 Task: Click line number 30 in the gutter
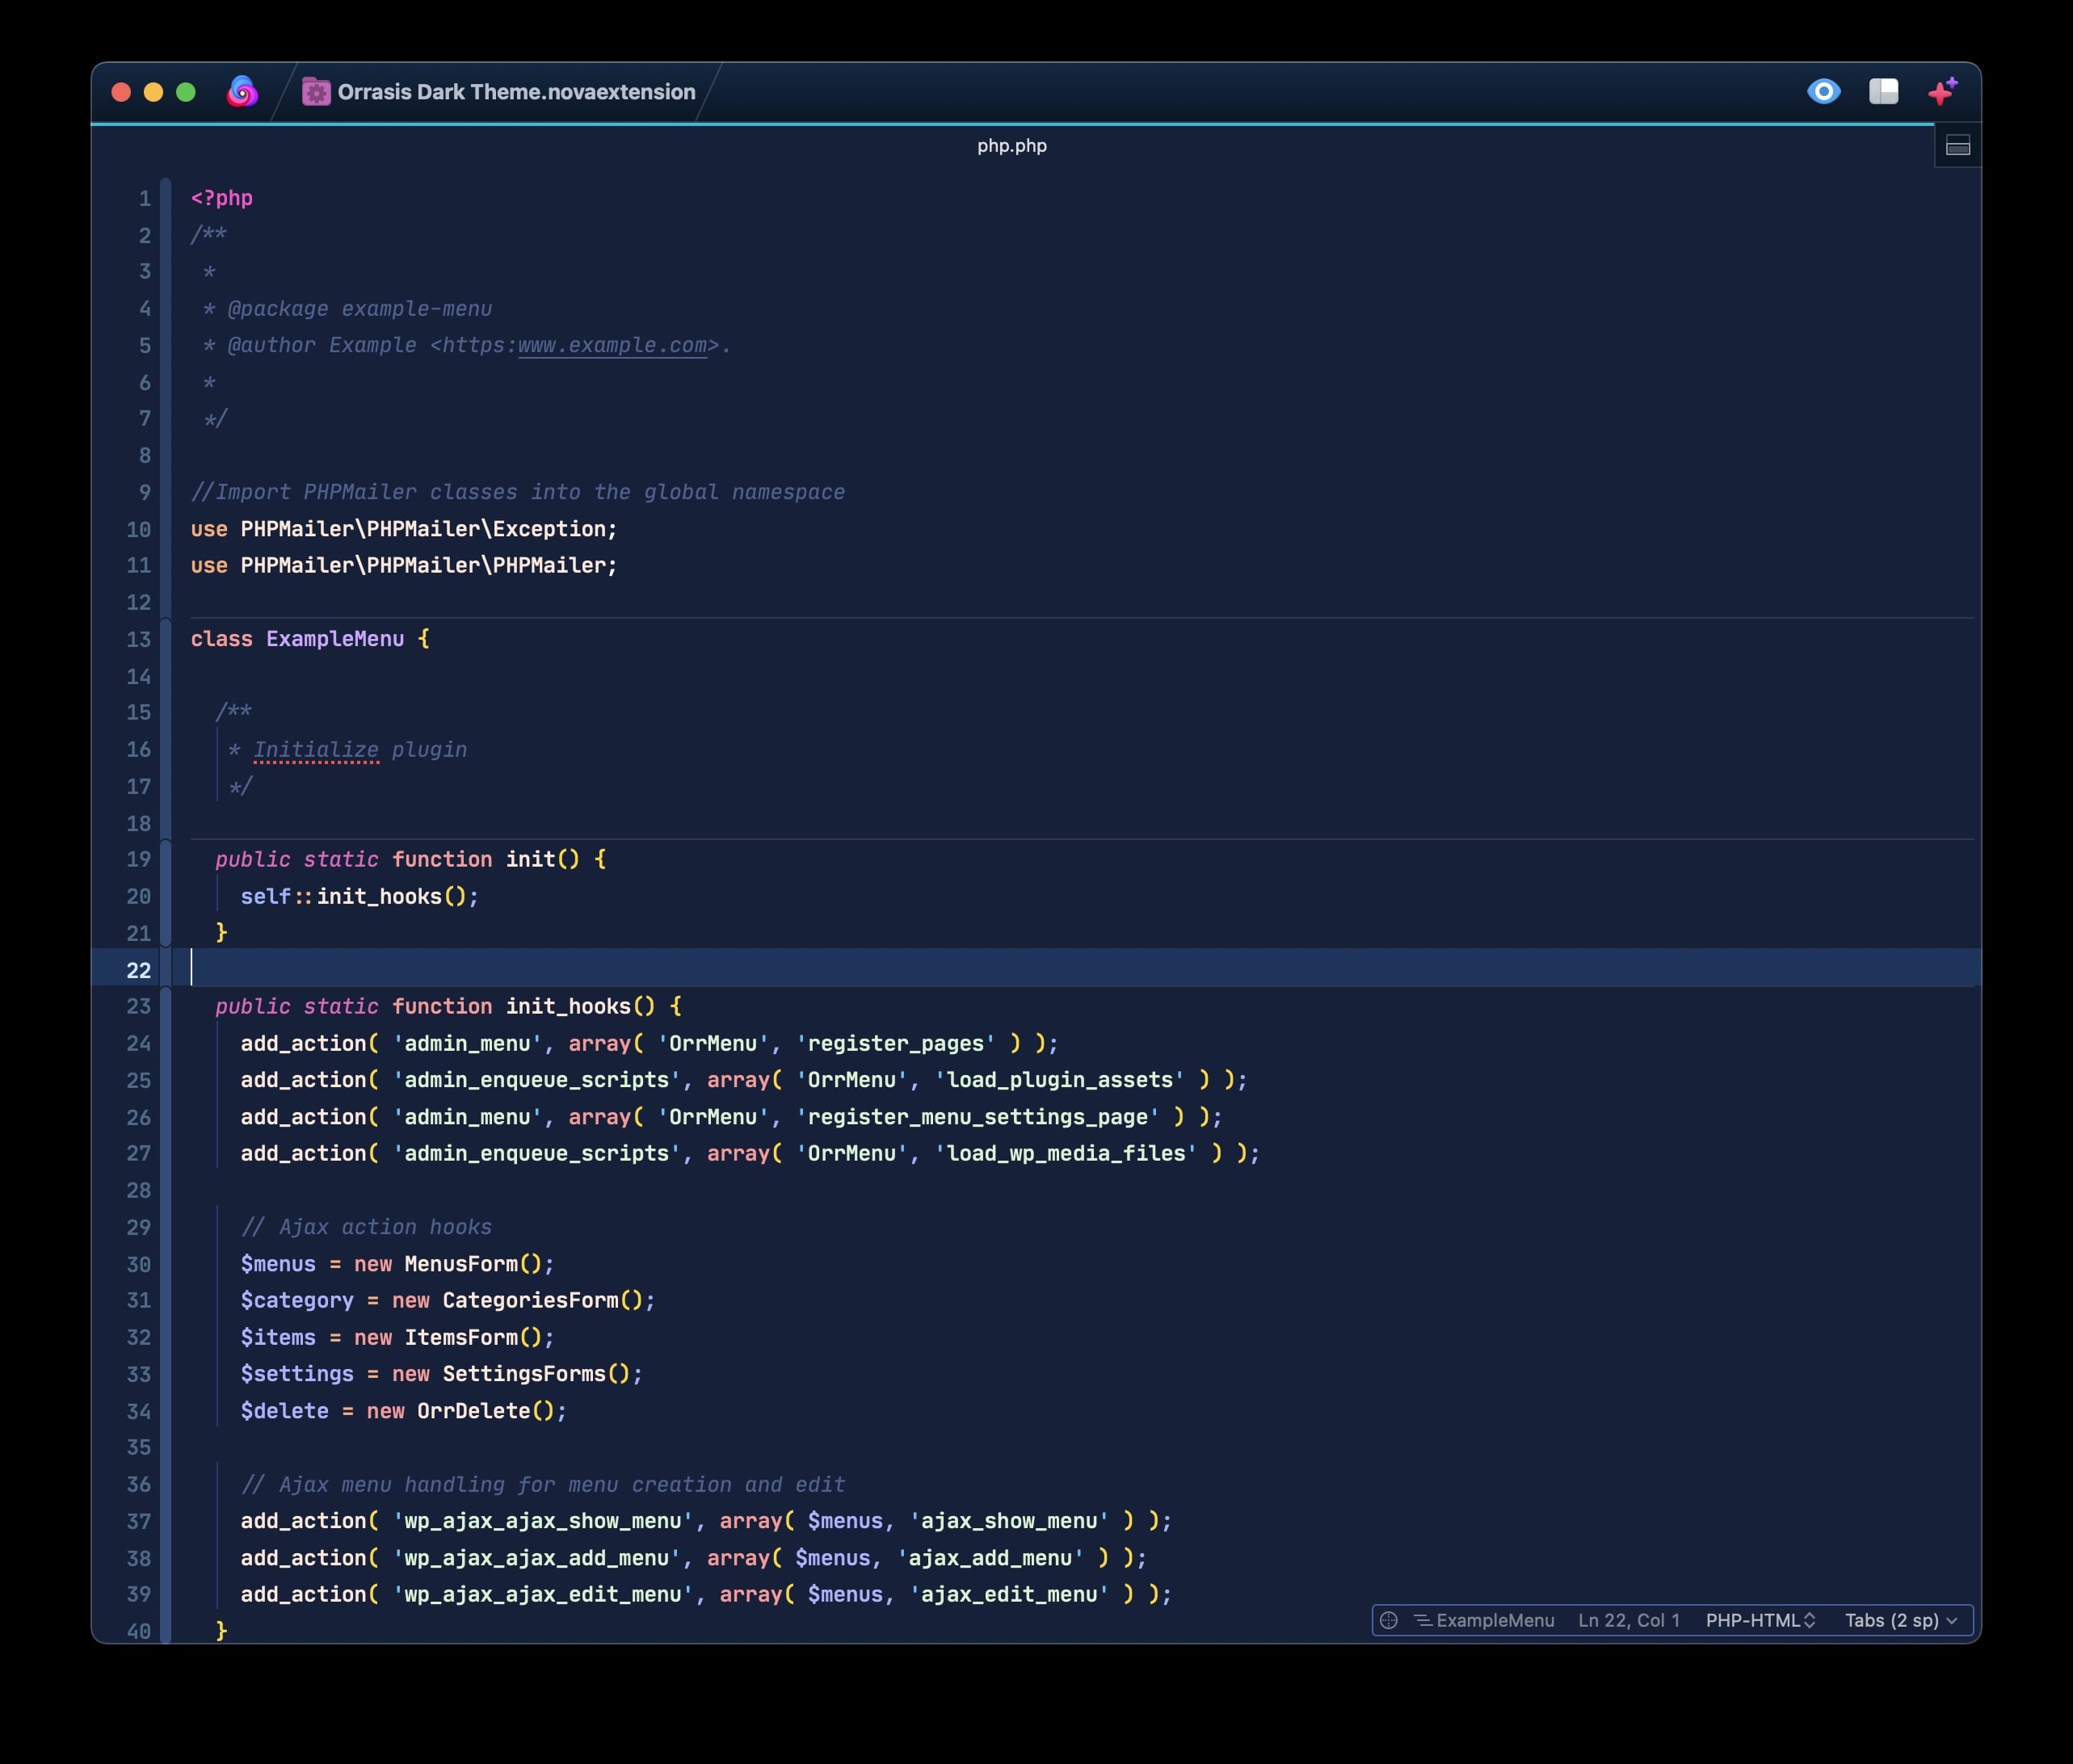pos(138,1264)
